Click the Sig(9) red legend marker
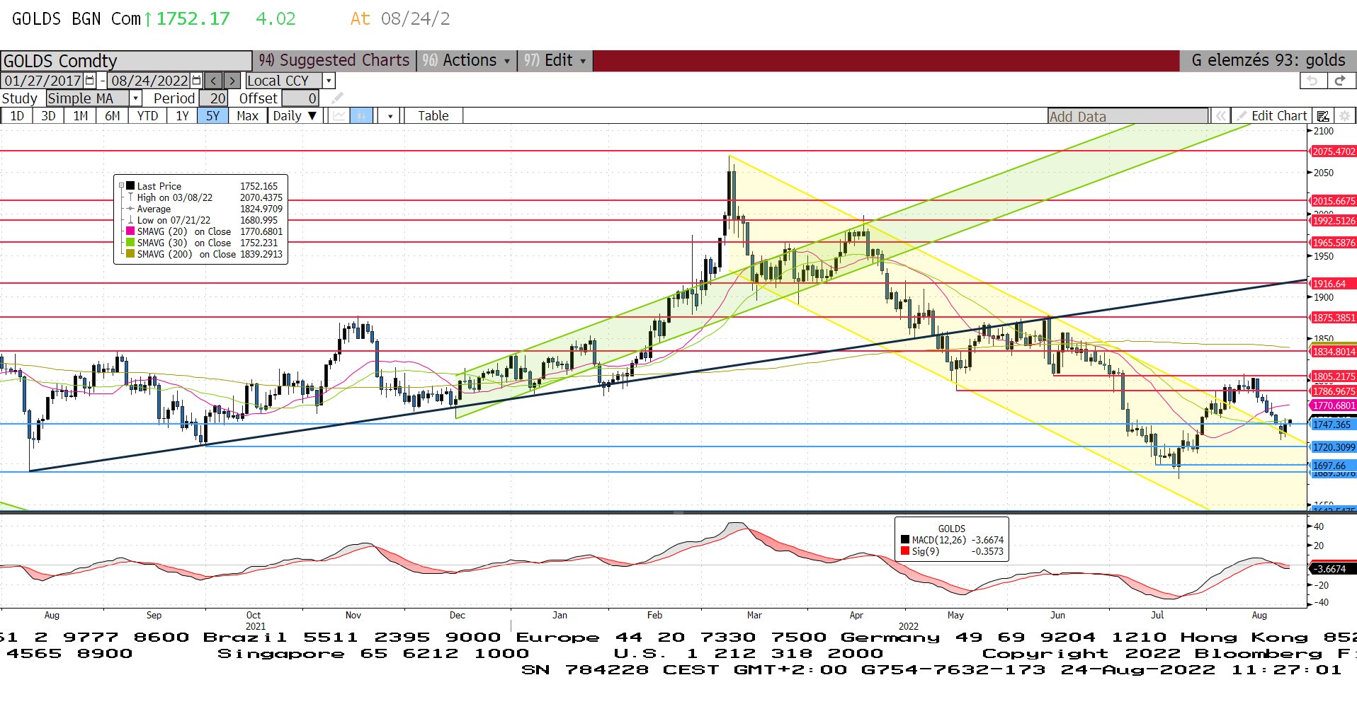1357x709 pixels. [x=904, y=551]
